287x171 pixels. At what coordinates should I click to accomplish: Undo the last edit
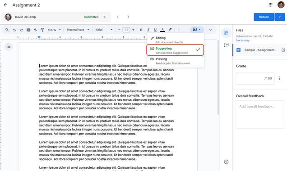[14, 30]
